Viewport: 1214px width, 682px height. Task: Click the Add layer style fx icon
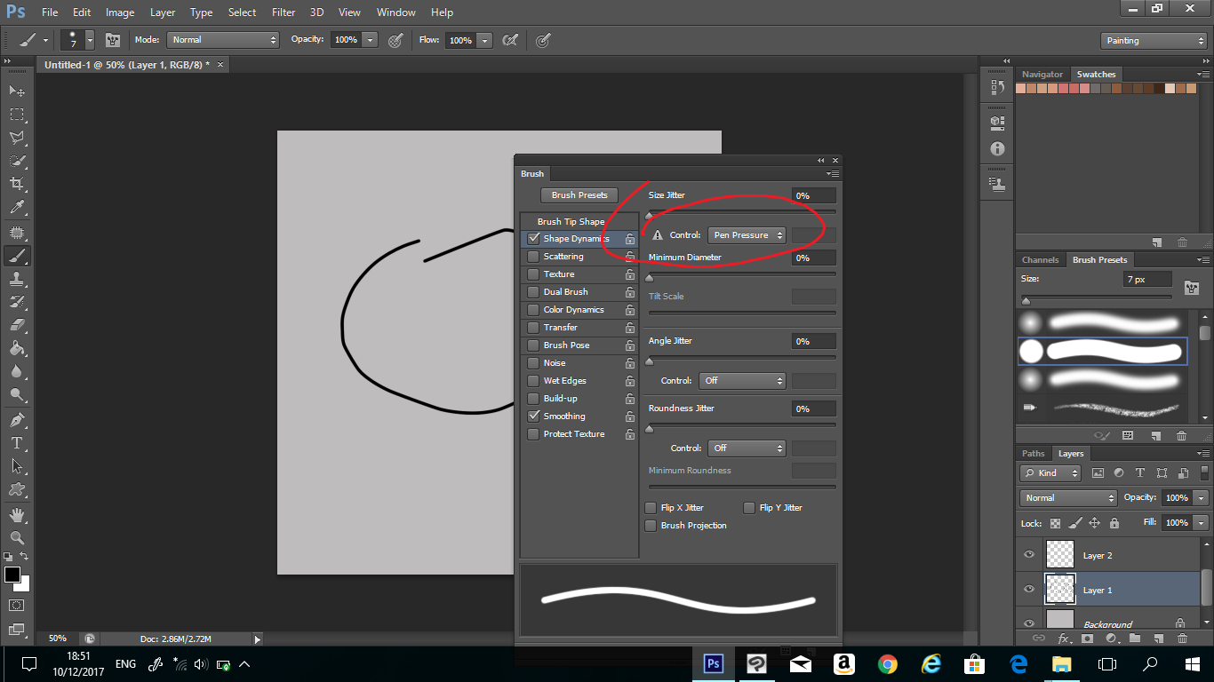coord(1063,638)
